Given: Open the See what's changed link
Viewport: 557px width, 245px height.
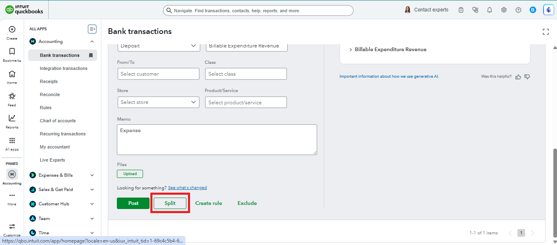Looking at the screenshot, I should [x=188, y=188].
